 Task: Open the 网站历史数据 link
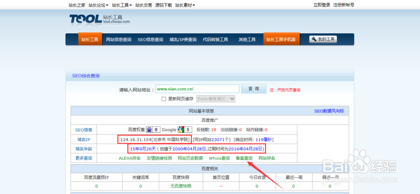[190, 158]
